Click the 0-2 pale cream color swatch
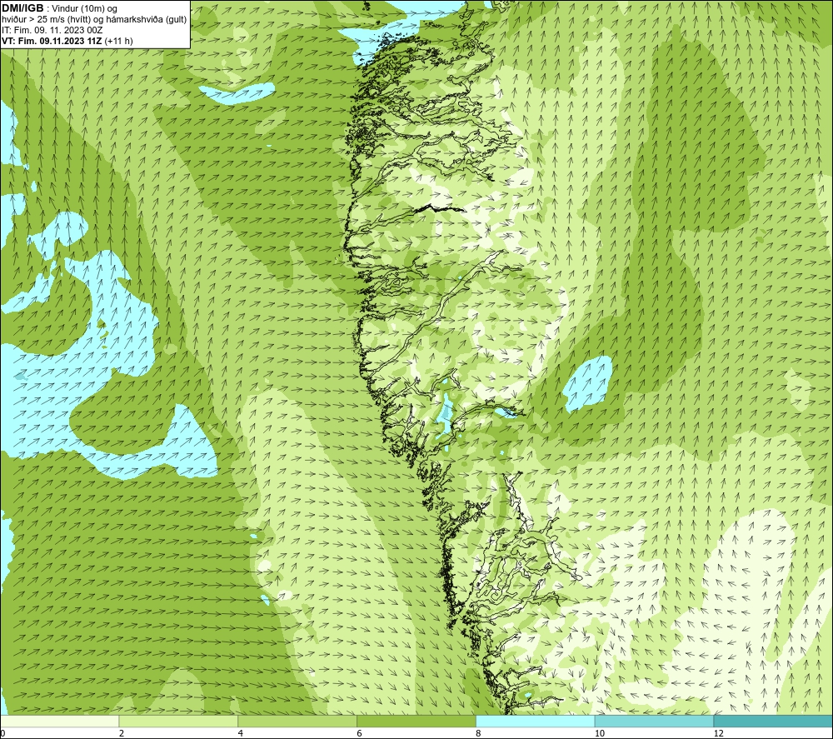This screenshot has width=833, height=739. tap(59, 721)
